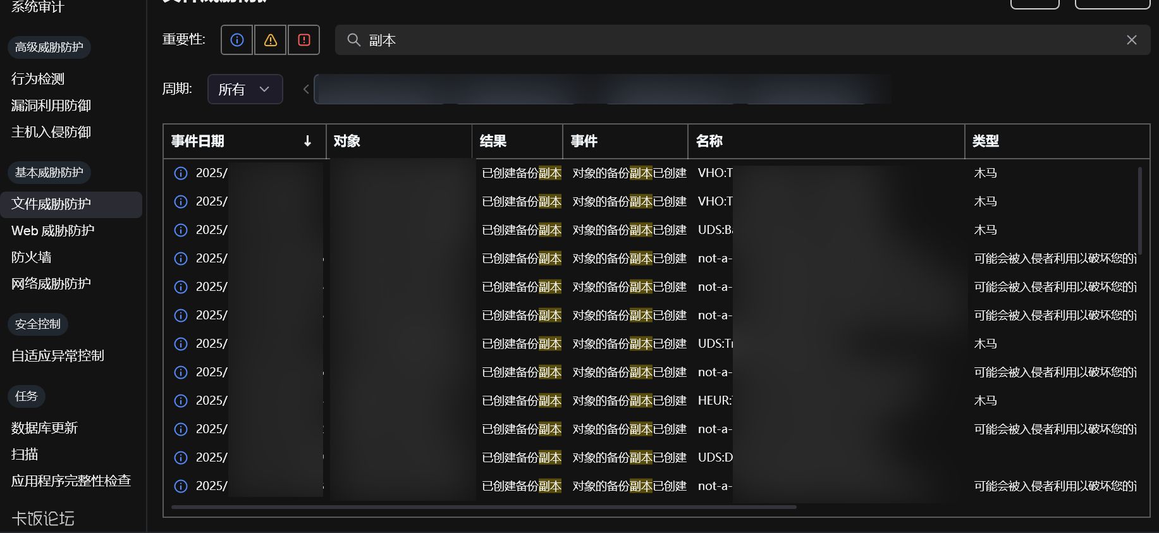This screenshot has width=1159, height=533.
Task: Toggle the critical severity filter
Action: (304, 40)
